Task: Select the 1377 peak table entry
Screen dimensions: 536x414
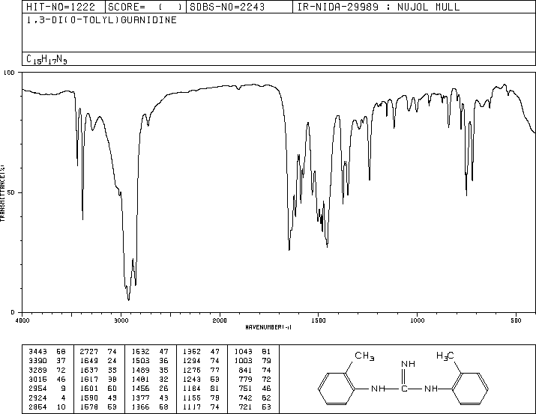Action: point(150,398)
